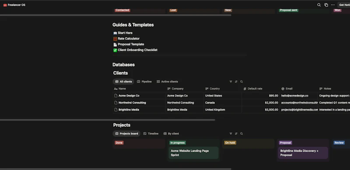Click the In progress status tag
The width and height of the screenshot is (350, 170).
click(x=178, y=143)
